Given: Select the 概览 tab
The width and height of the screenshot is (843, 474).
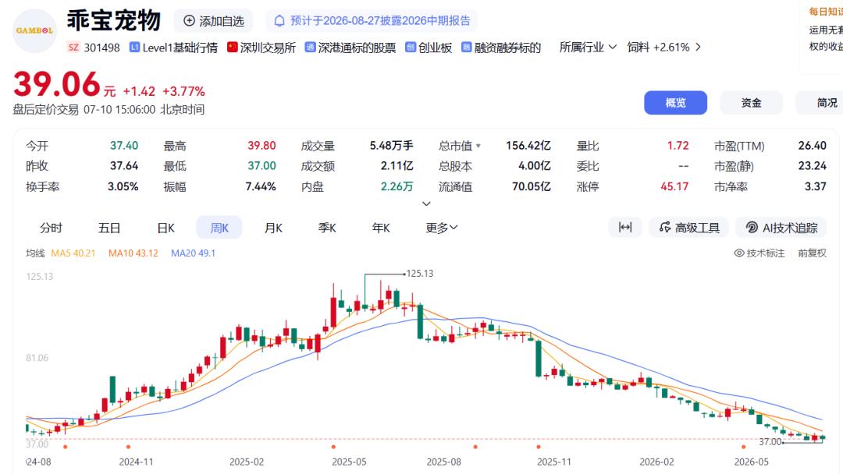Looking at the screenshot, I should coord(675,103).
